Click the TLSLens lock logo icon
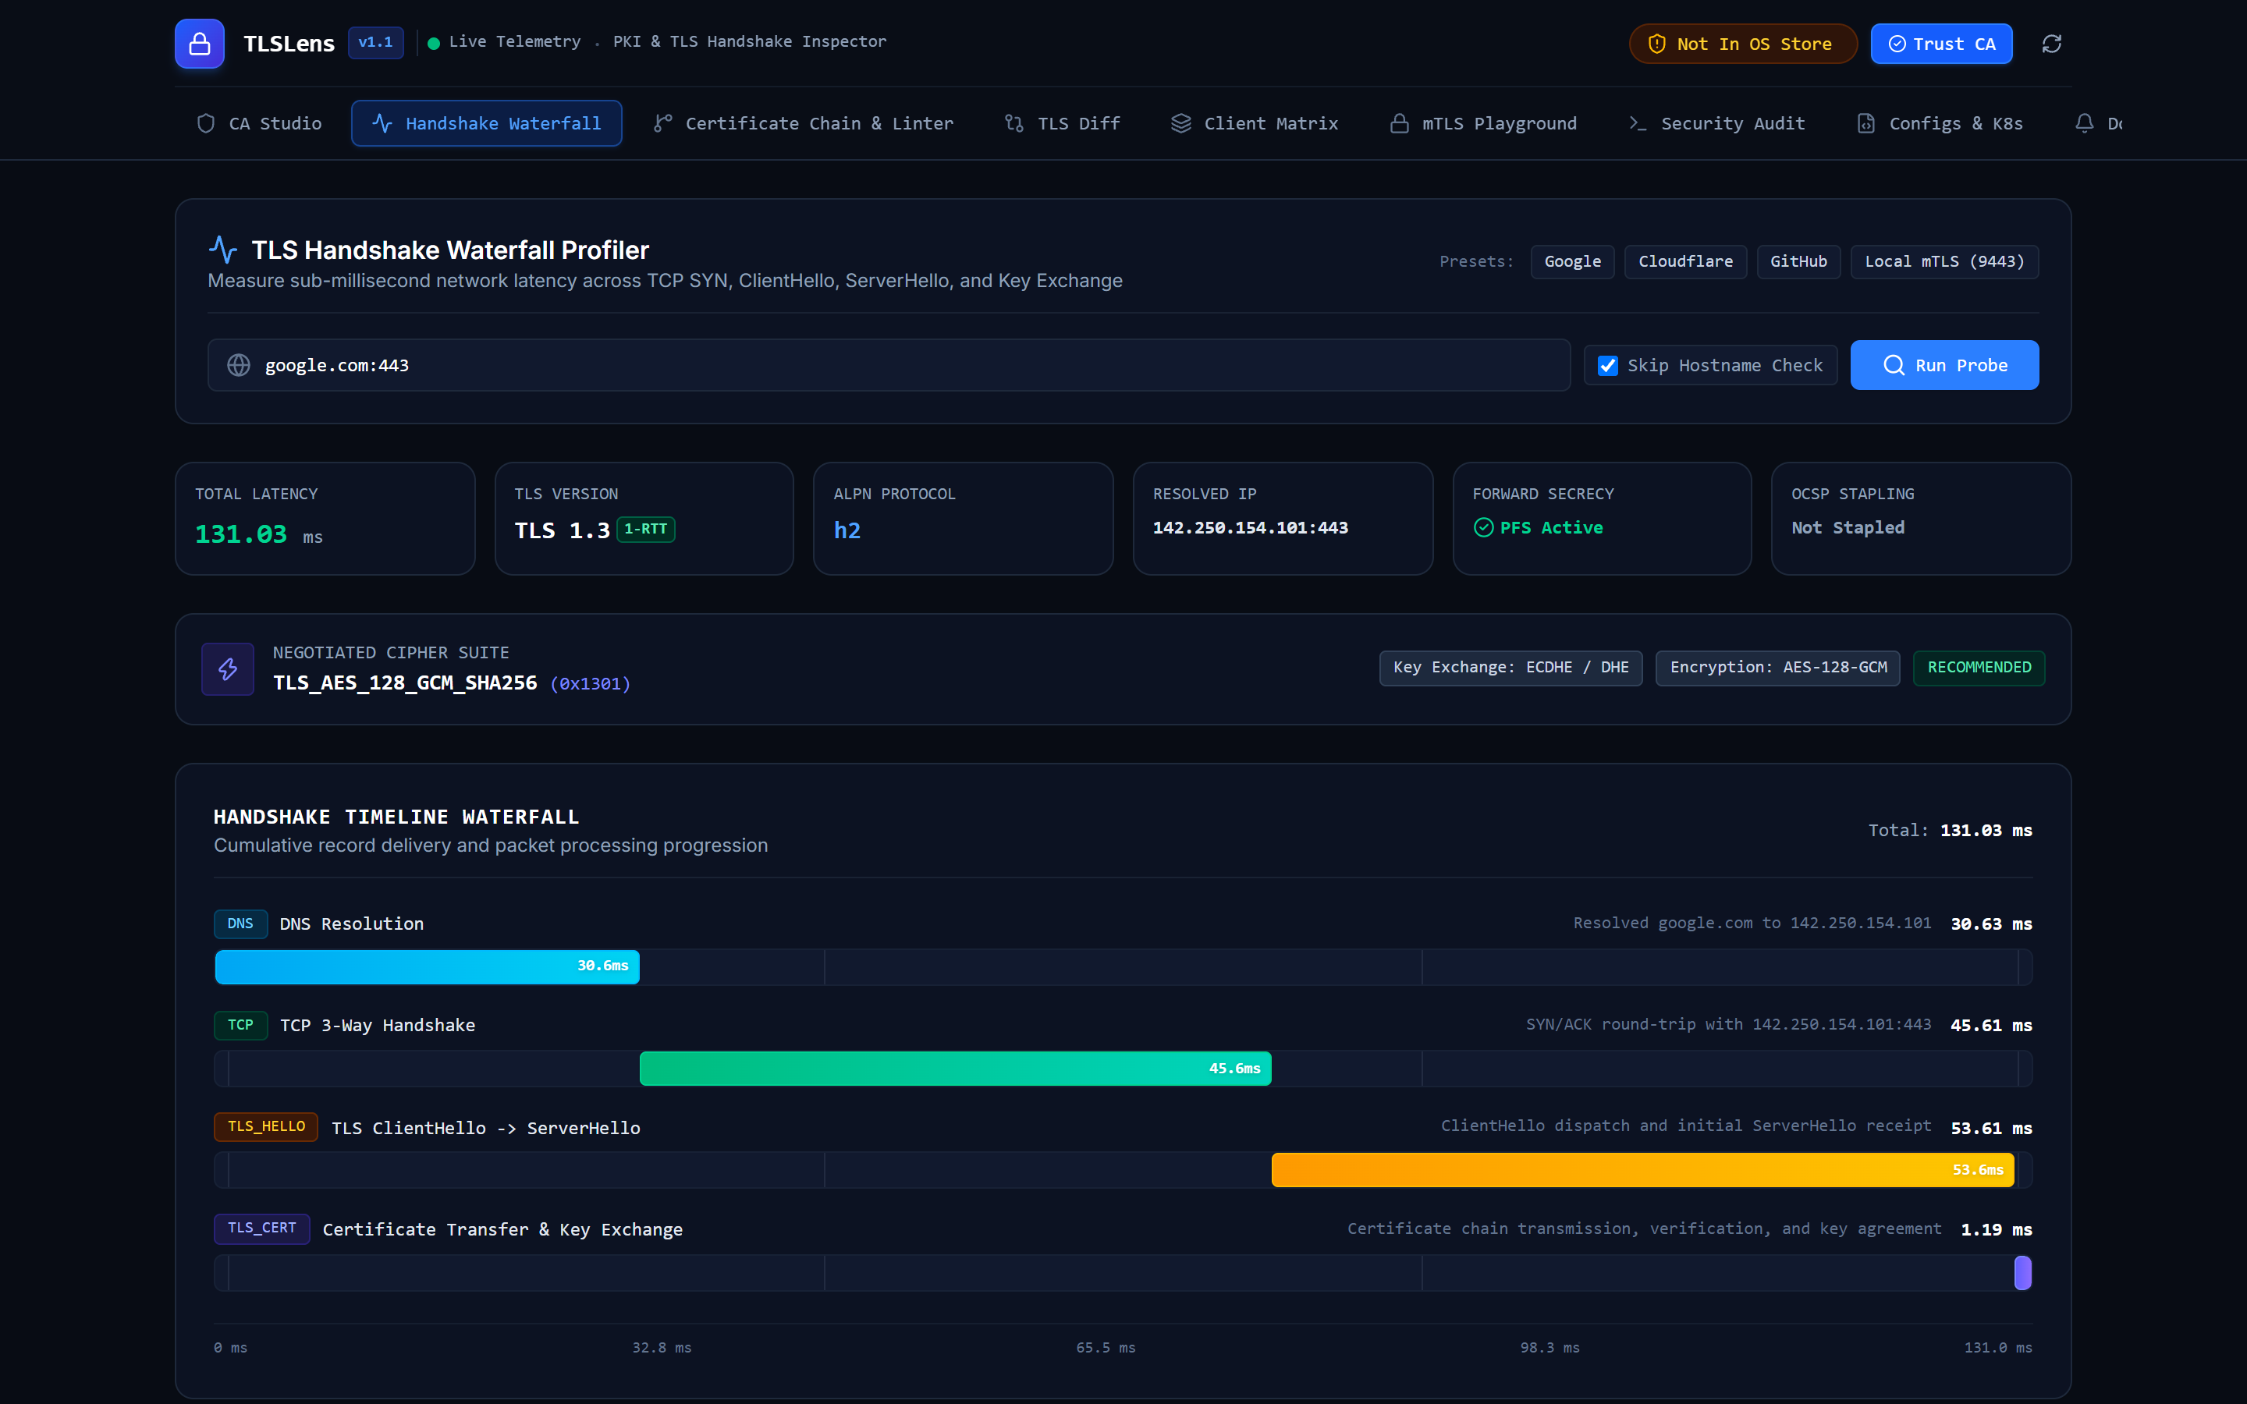Viewport: 2247px width, 1404px height. (200, 44)
